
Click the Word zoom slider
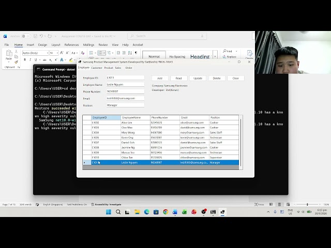[x=307, y=205]
